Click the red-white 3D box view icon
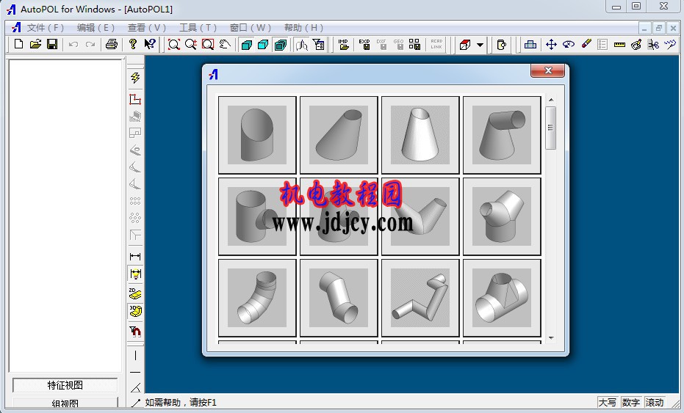Viewport: 684px width, 413px height. click(x=466, y=45)
